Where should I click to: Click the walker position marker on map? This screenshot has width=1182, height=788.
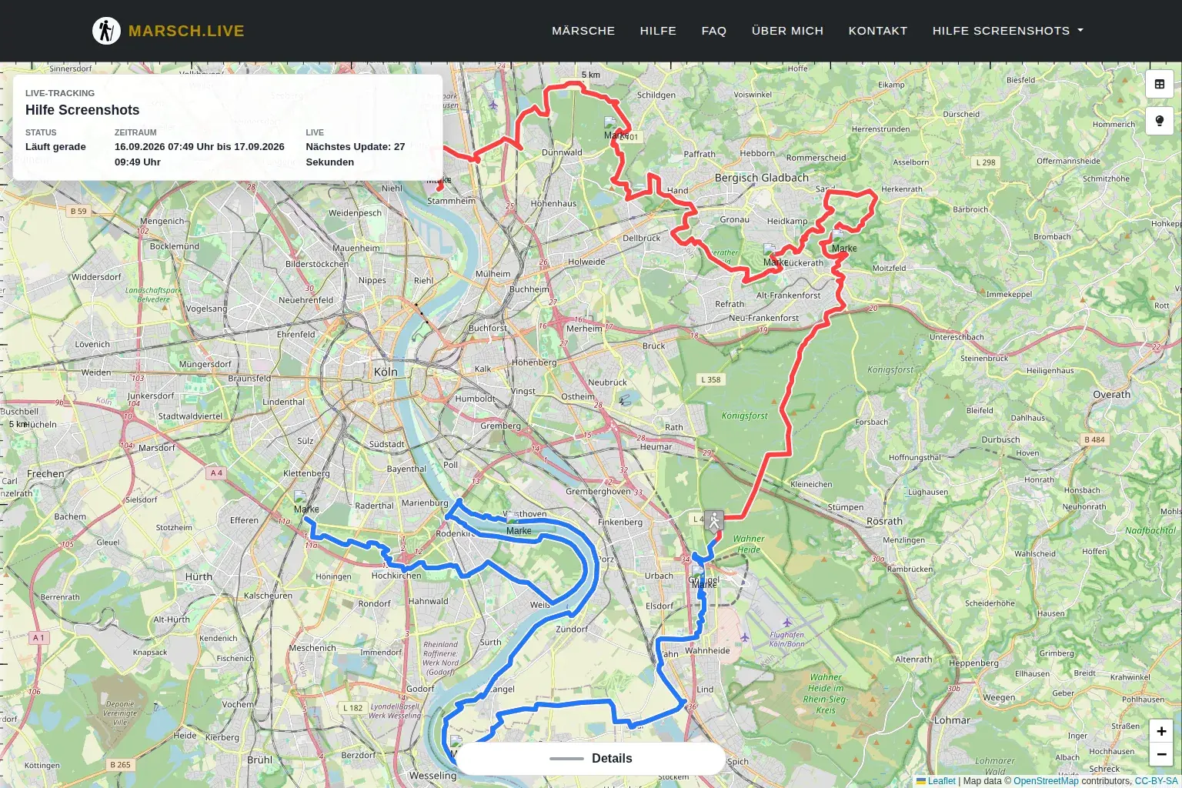pyautogui.click(x=714, y=521)
